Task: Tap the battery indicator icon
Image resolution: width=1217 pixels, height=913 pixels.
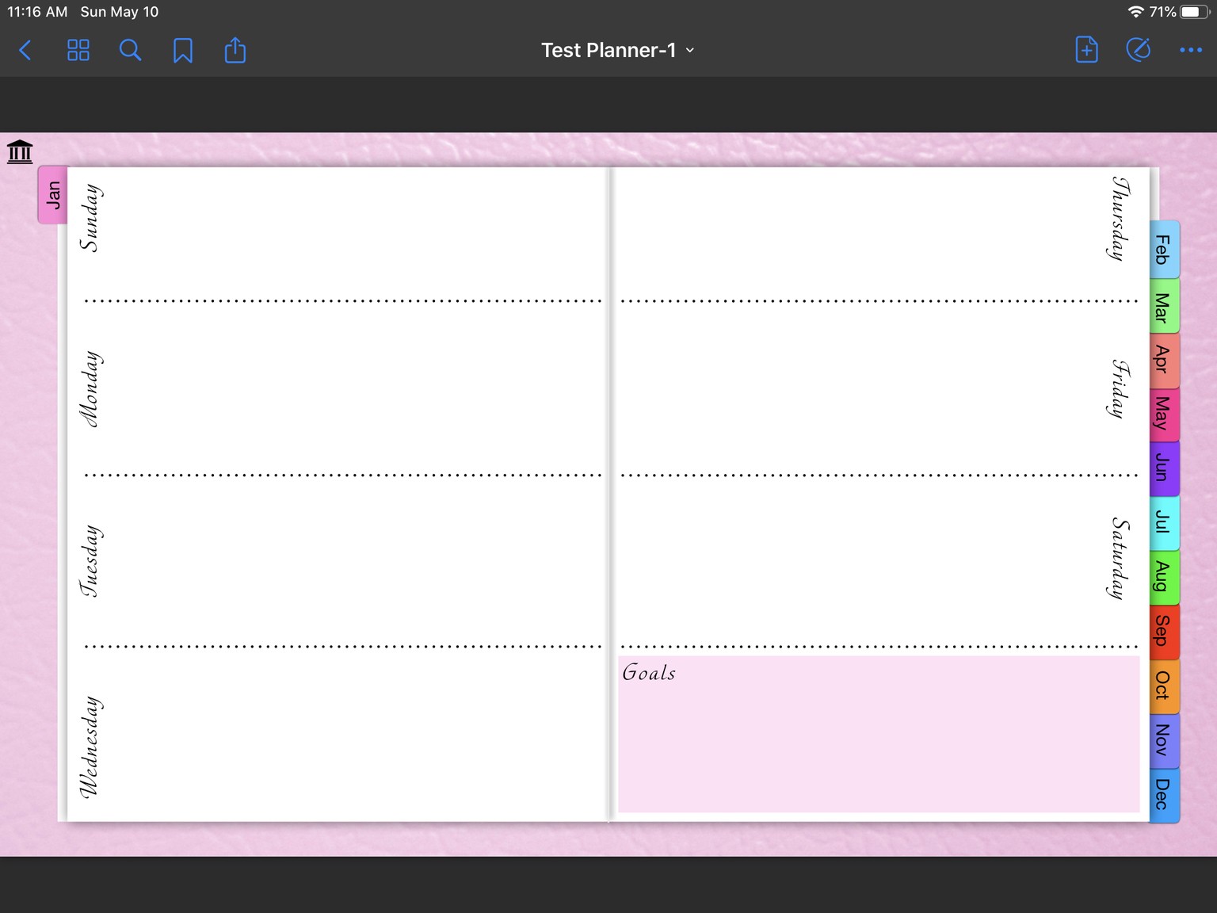Action: coord(1195,12)
